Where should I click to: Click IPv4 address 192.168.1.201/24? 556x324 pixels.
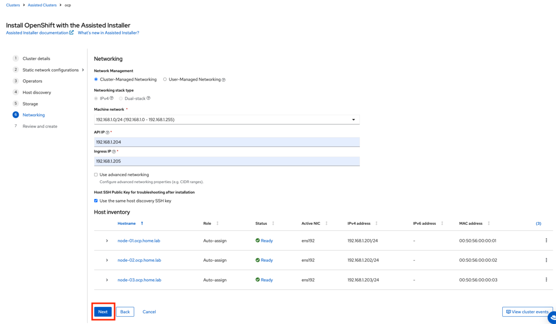tap(363, 241)
